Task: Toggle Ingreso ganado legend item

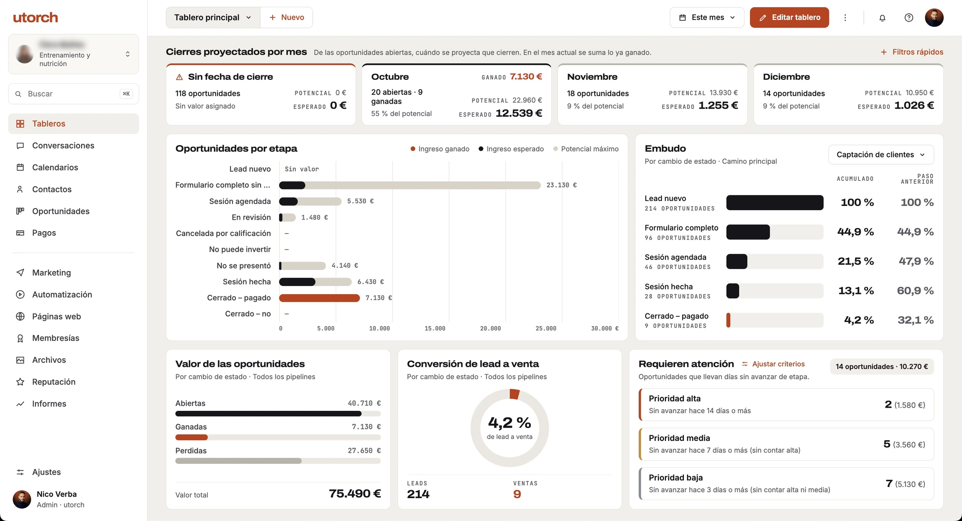Action: coord(440,149)
